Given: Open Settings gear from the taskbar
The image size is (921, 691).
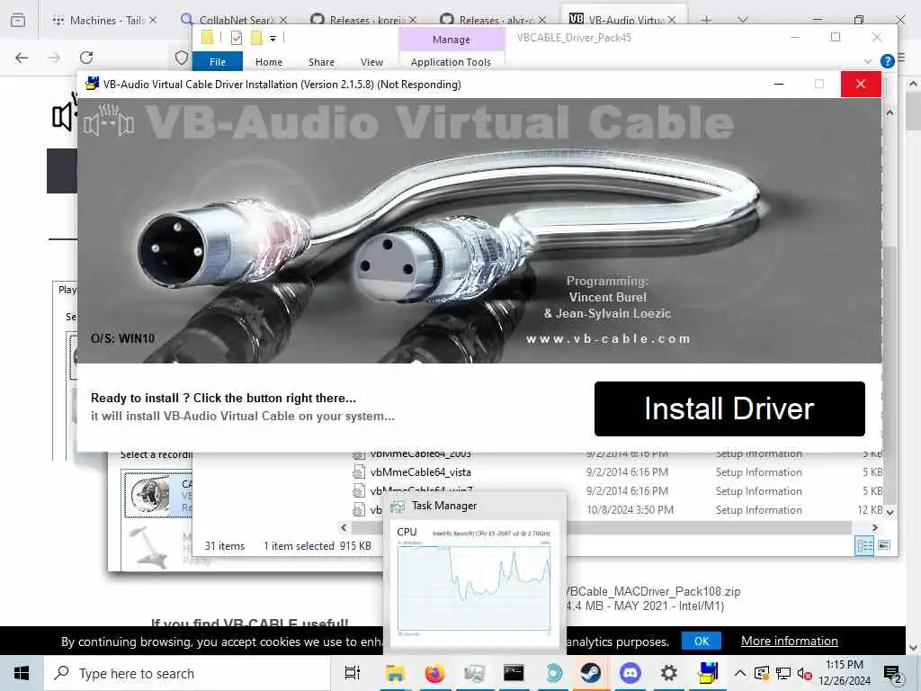Looking at the screenshot, I should click(x=669, y=673).
